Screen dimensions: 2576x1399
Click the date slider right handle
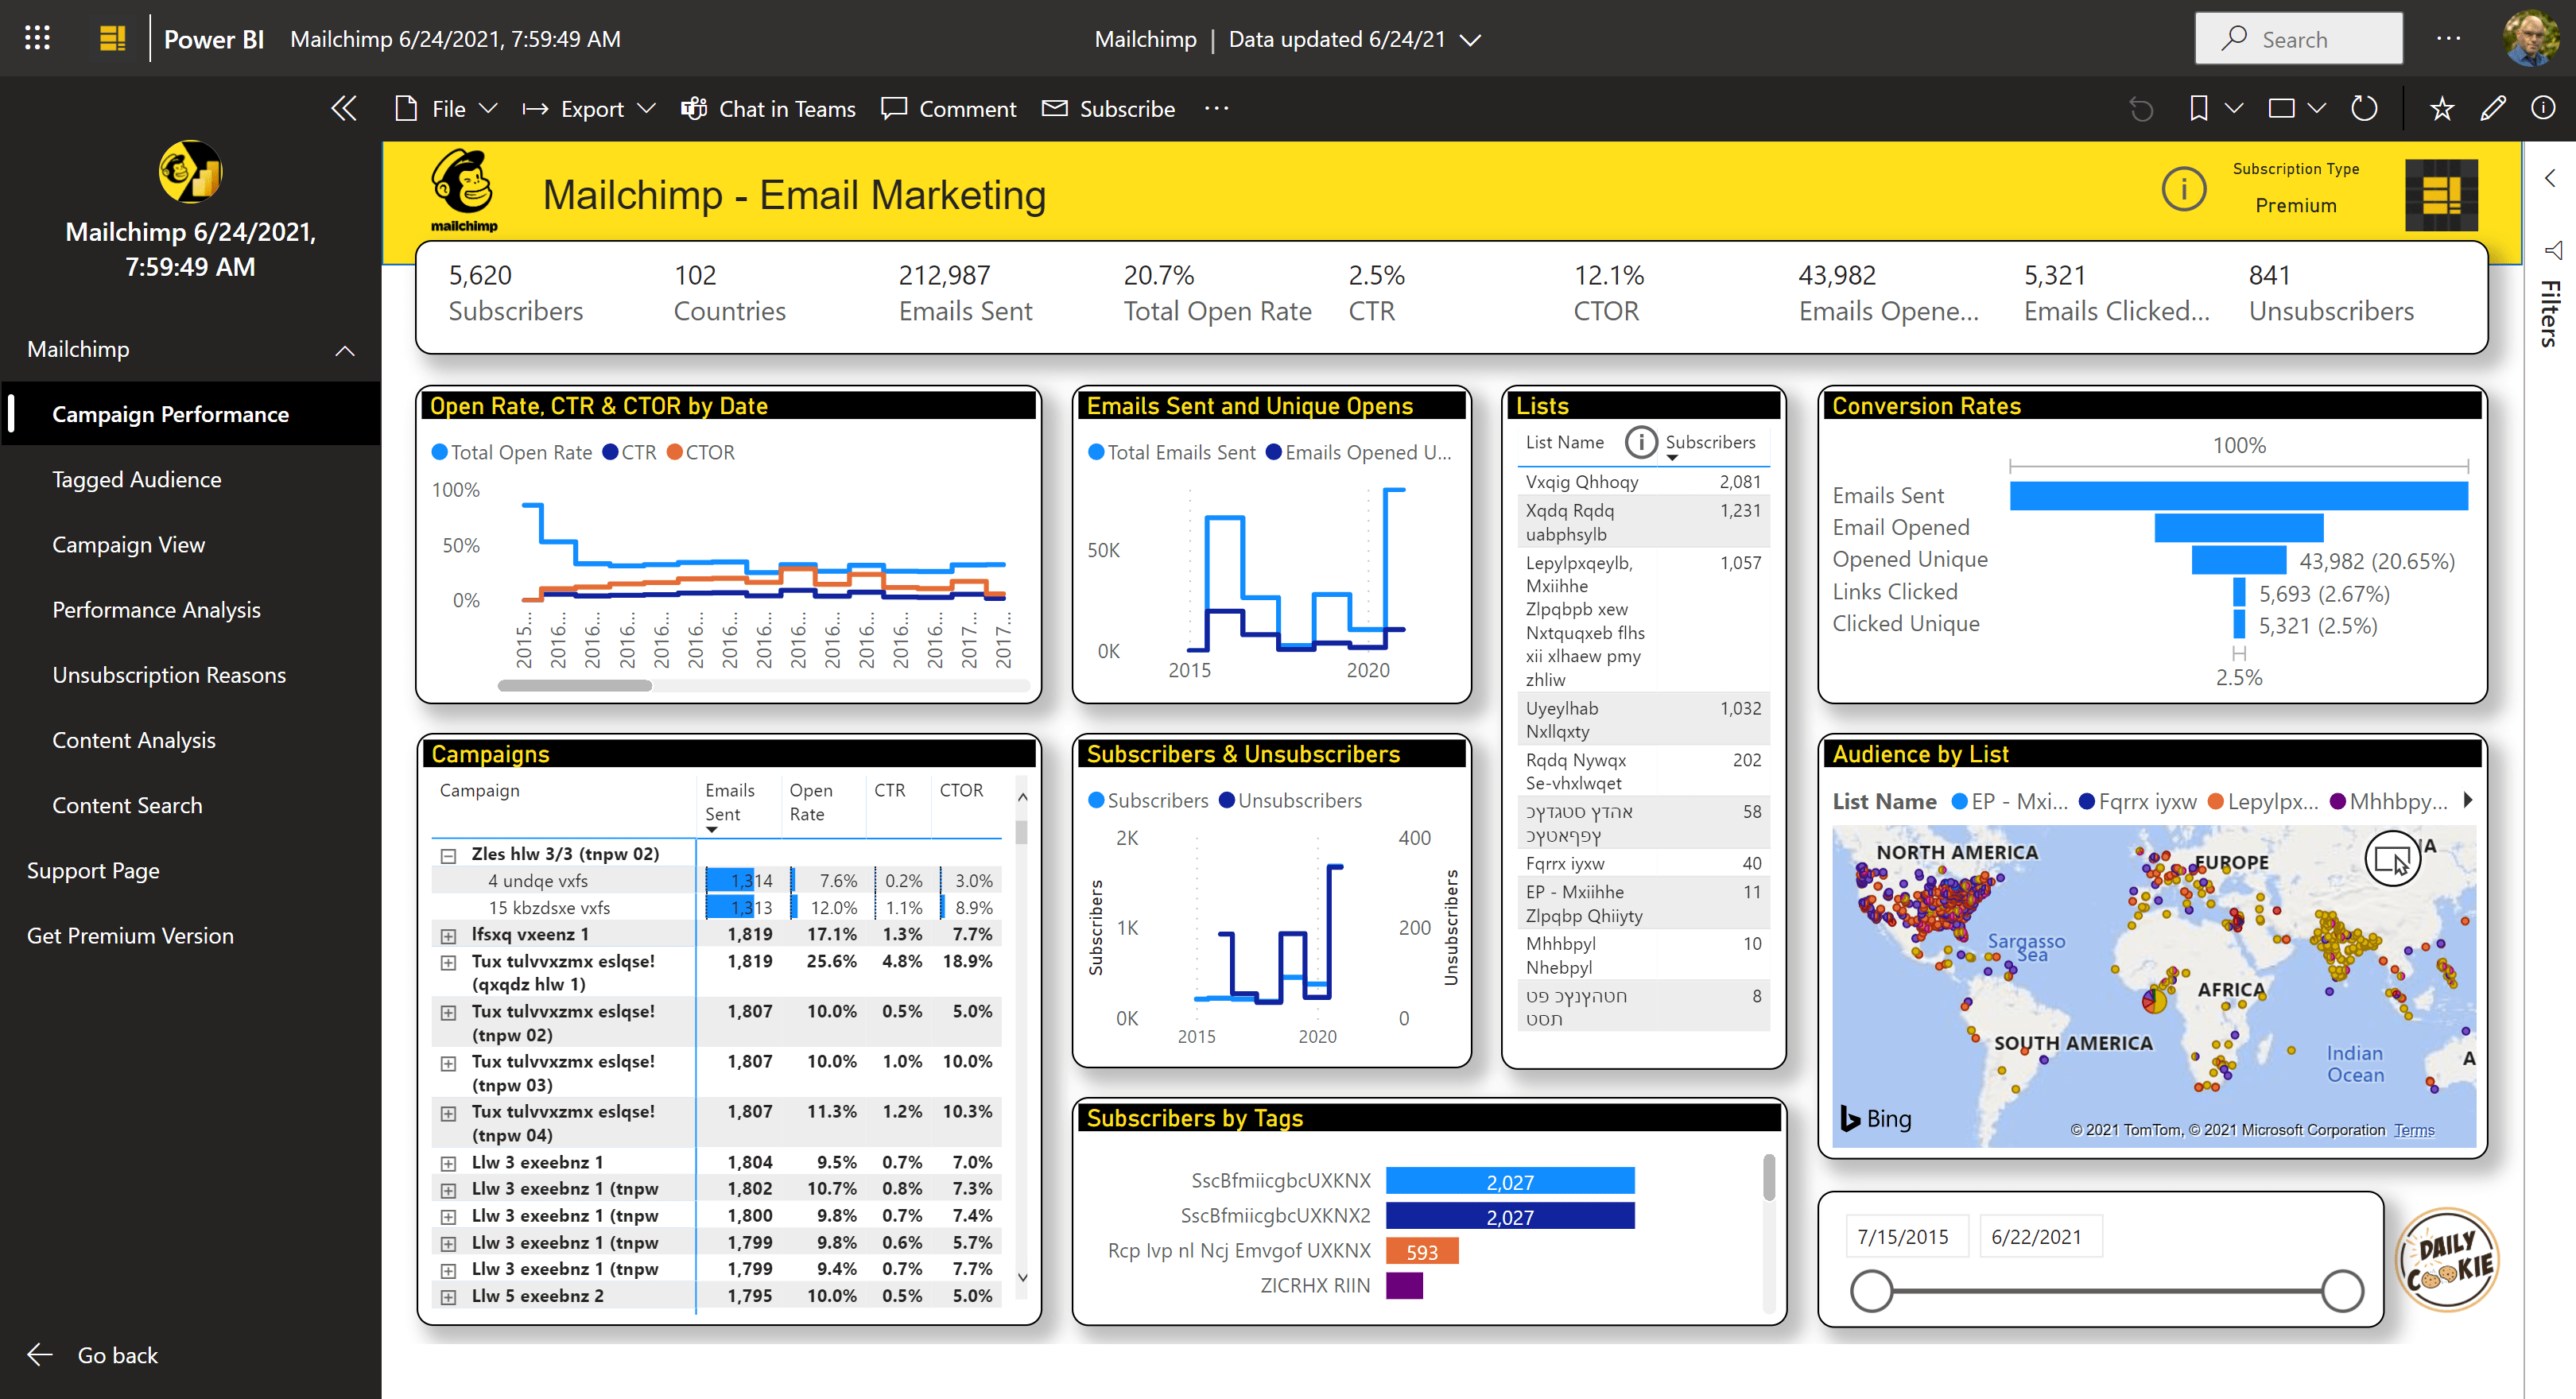[x=2342, y=1290]
